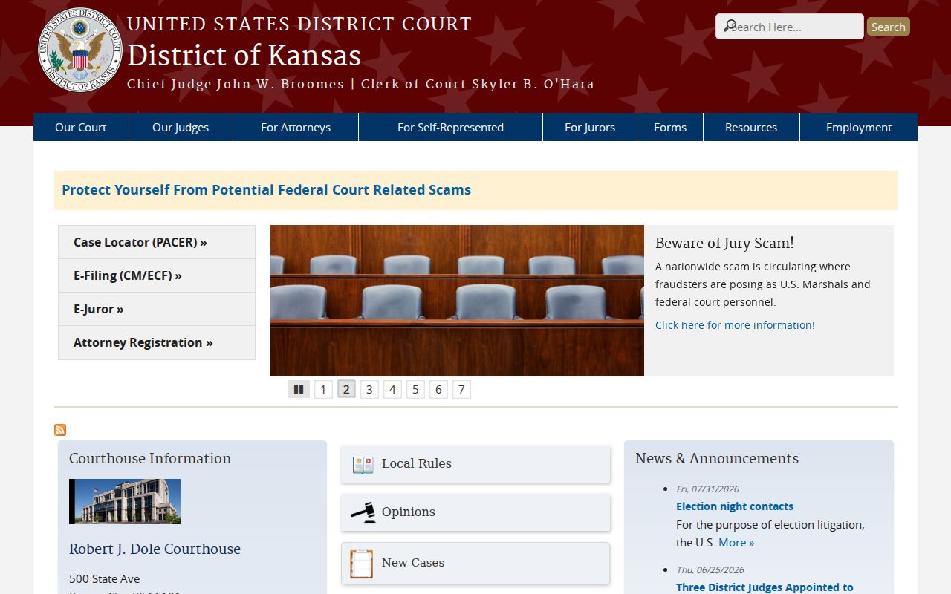This screenshot has width=951, height=594.
Task: Open the Employment menu item
Action: pos(859,127)
